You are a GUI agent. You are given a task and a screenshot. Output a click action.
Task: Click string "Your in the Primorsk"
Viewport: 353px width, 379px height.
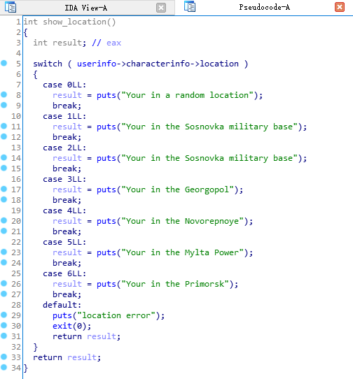175,284
